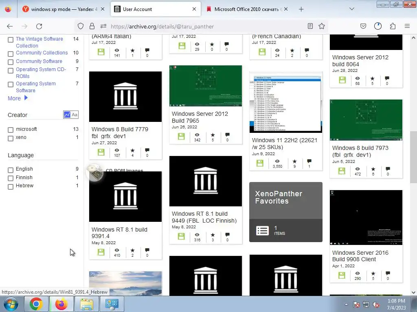This screenshot has width=417, height=312.
Task: Expand More collections list
Action: 18,98
